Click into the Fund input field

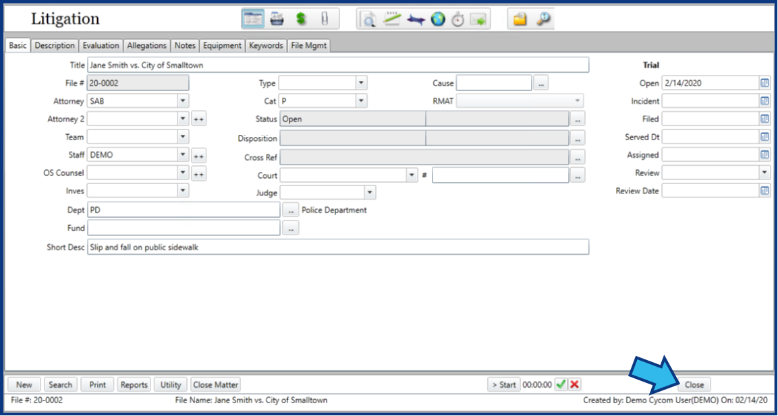184,228
